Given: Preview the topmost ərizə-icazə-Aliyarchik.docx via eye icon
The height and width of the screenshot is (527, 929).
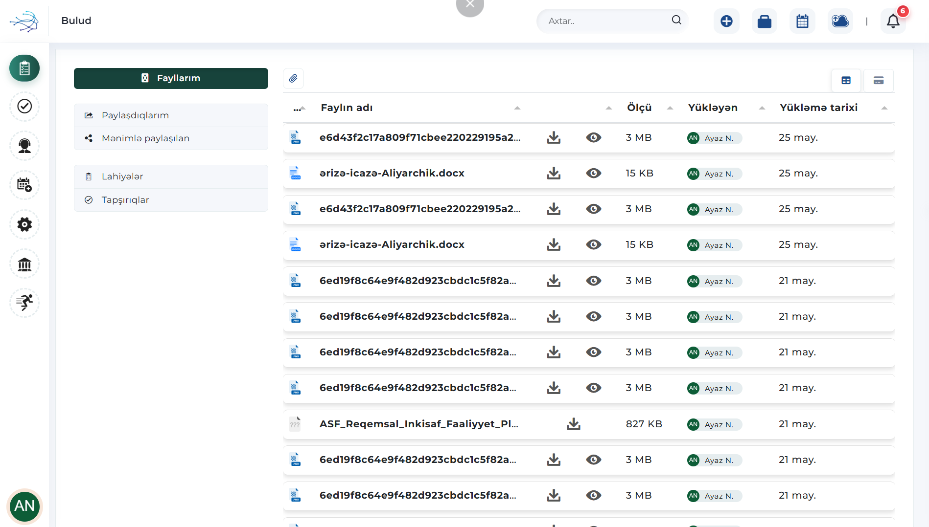Looking at the screenshot, I should [x=594, y=173].
